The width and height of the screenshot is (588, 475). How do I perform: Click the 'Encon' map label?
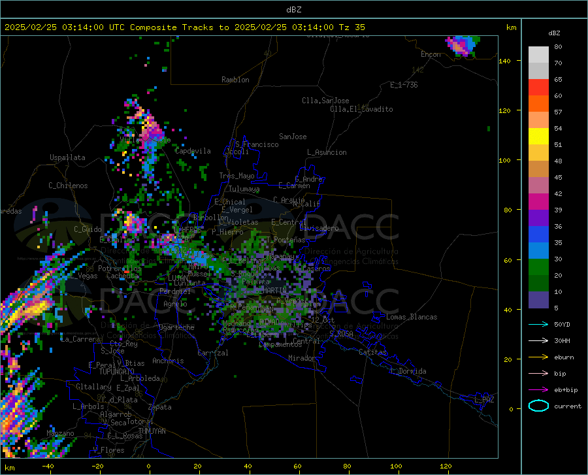[x=431, y=54]
